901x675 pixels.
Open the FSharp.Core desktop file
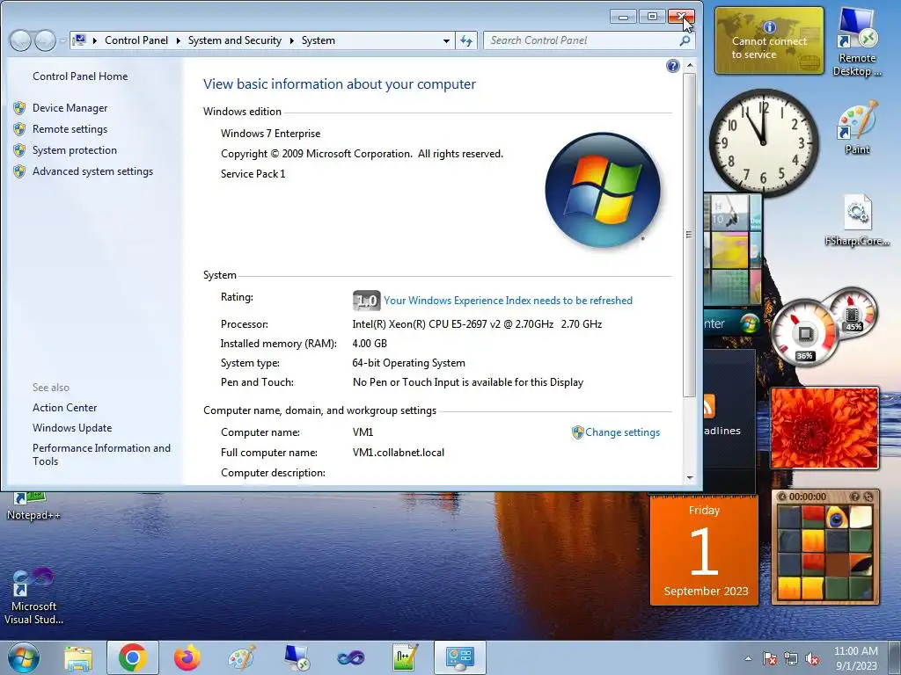click(x=857, y=221)
